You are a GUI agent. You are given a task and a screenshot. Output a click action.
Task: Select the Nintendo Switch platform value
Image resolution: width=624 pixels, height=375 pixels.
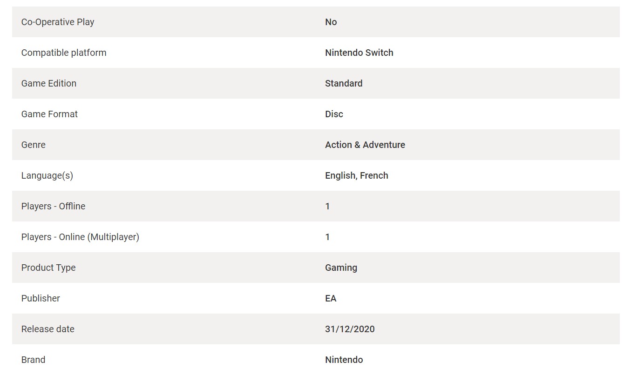(x=359, y=53)
